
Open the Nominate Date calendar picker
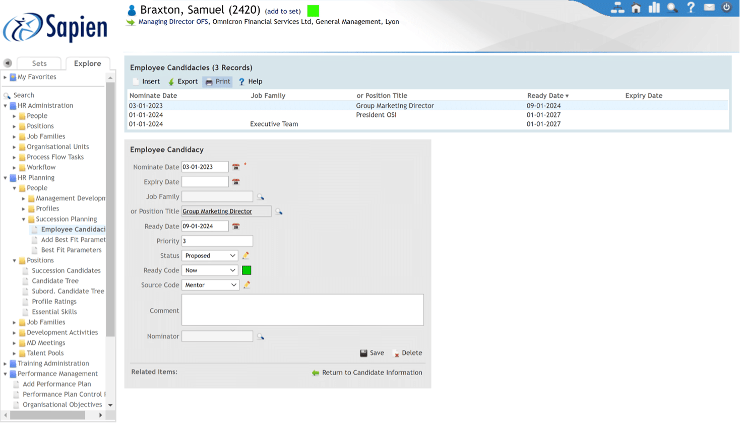point(236,167)
